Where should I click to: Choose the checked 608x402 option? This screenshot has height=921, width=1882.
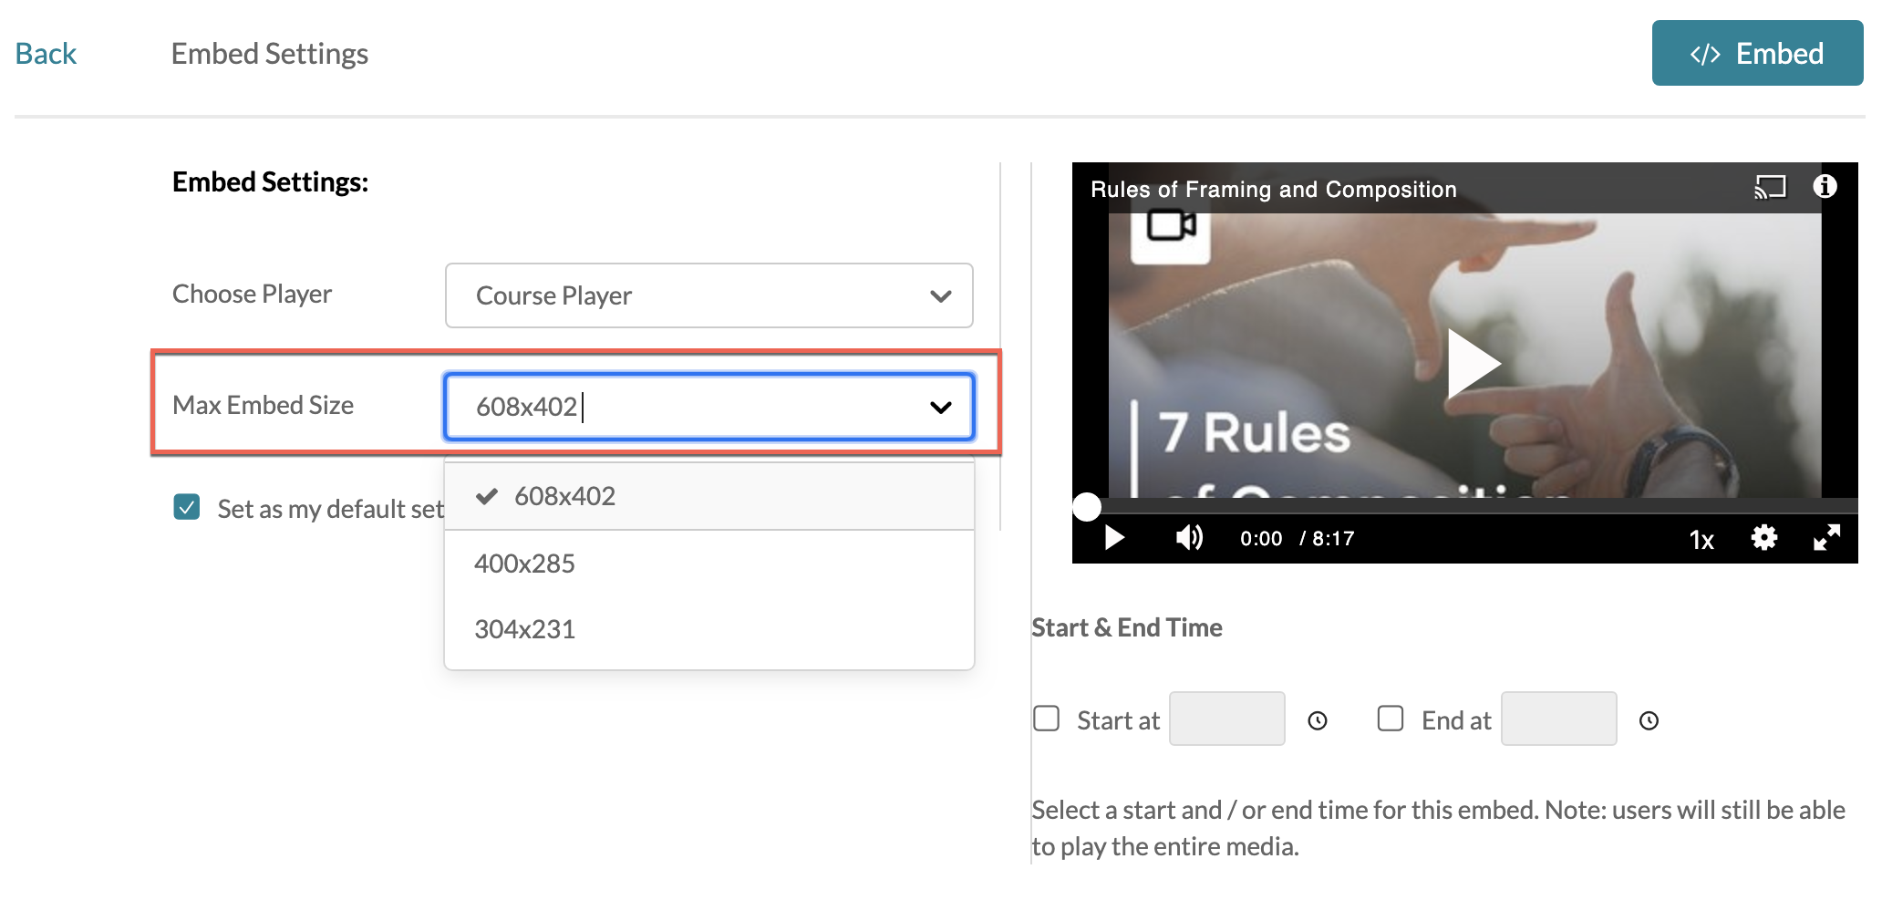coord(564,496)
